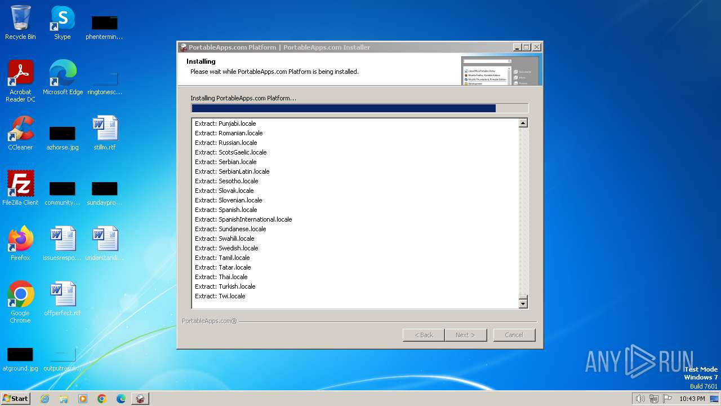Open the ringtonesc desktop file
The width and height of the screenshot is (721, 406).
coord(104,82)
